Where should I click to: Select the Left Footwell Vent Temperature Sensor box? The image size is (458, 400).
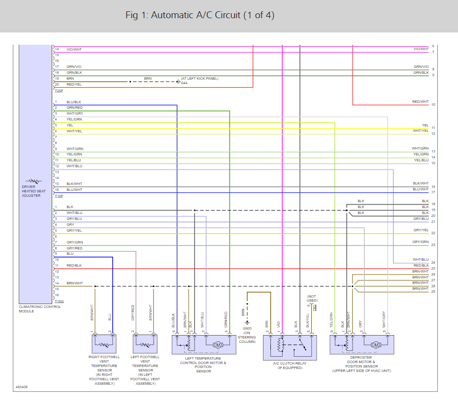pos(144,344)
